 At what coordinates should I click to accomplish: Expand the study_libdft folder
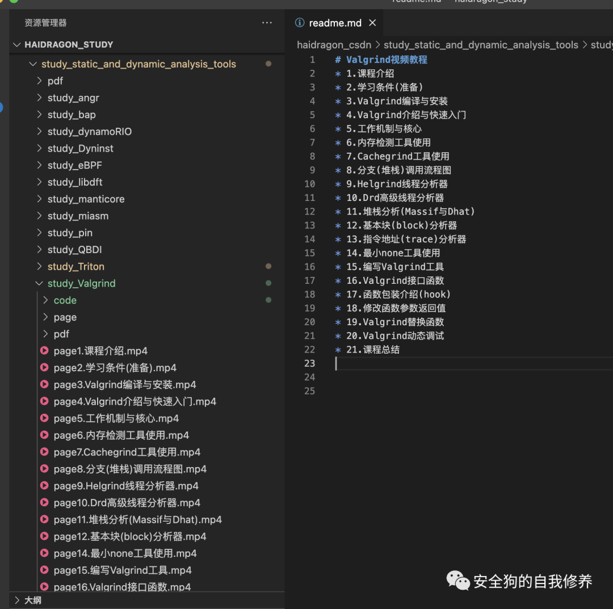39,182
